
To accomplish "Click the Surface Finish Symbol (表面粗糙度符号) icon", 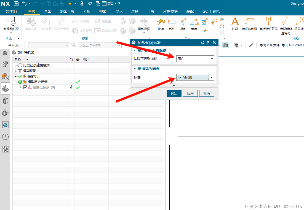I will (x=286, y=21).
